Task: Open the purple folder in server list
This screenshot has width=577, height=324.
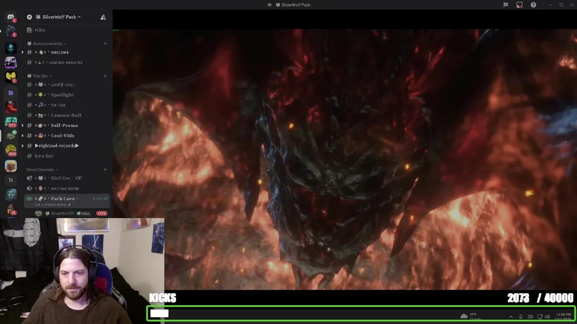Action: click(11, 93)
